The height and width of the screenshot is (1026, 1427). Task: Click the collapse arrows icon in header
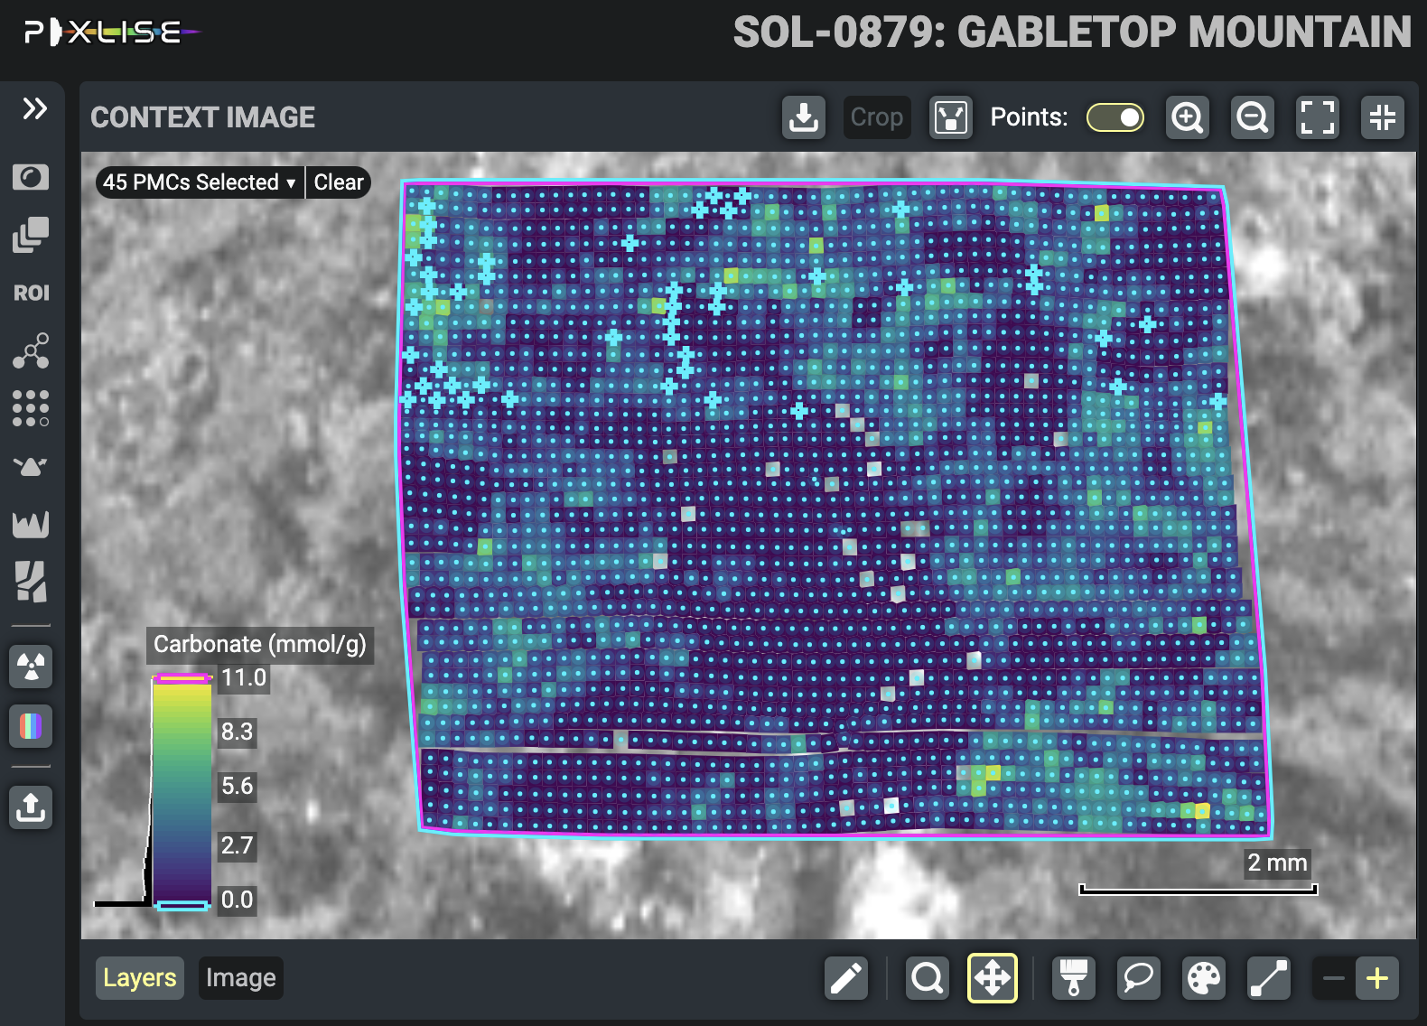(x=1383, y=117)
